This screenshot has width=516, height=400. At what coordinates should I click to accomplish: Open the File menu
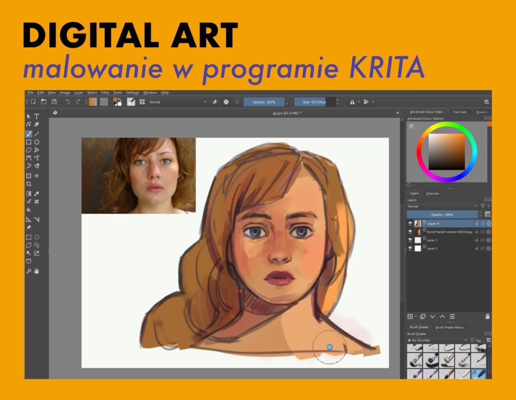(x=31, y=93)
